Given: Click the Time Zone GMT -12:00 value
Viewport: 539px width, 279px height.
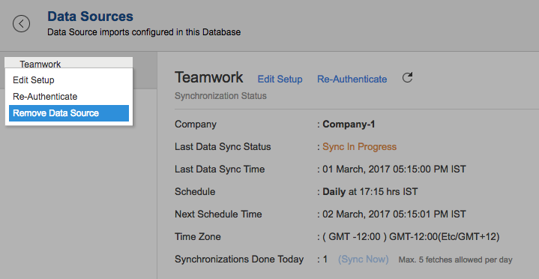Looking at the screenshot, I should coord(411,237).
